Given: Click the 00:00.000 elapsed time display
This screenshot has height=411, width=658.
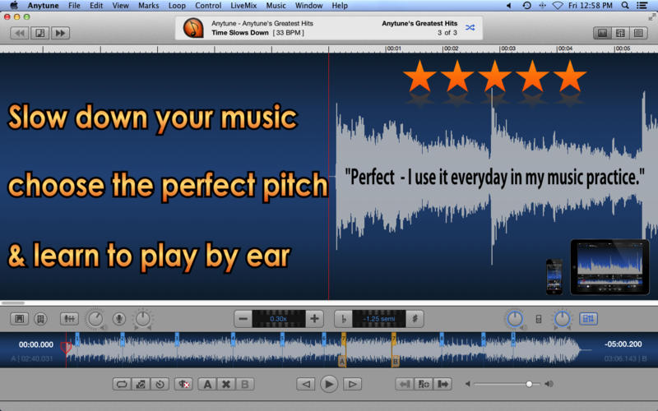Looking at the screenshot, I should 36,344.
